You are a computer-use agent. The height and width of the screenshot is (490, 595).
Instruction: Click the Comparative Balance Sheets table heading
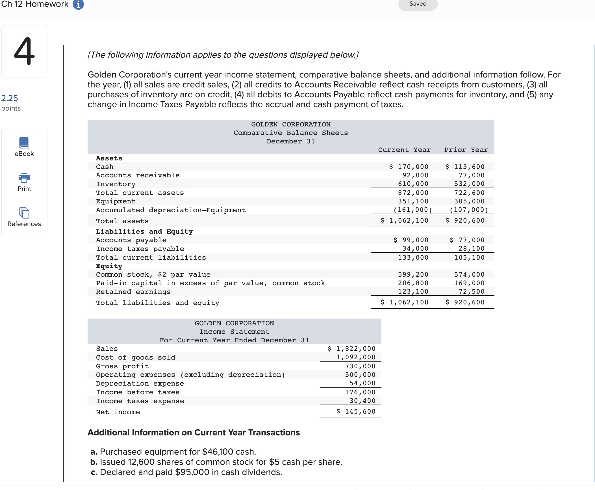point(290,133)
